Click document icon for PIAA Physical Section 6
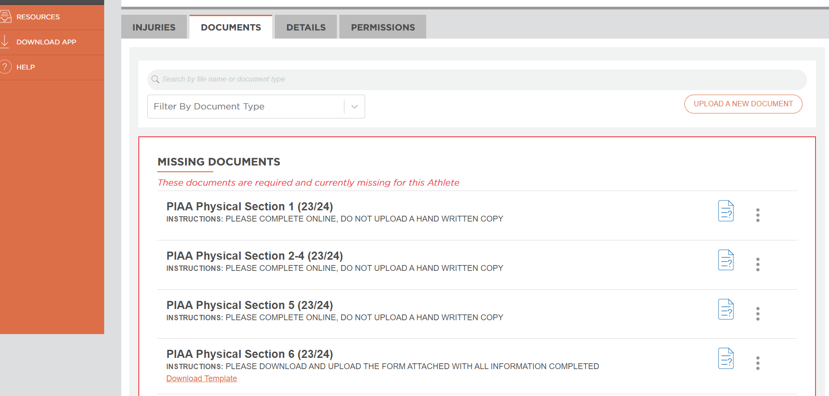Image resolution: width=829 pixels, height=396 pixels. click(x=726, y=358)
